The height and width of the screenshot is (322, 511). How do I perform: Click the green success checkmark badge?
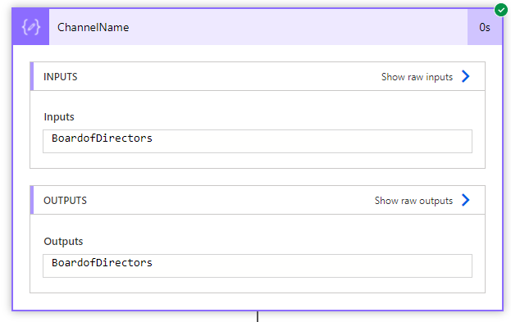[x=501, y=10]
